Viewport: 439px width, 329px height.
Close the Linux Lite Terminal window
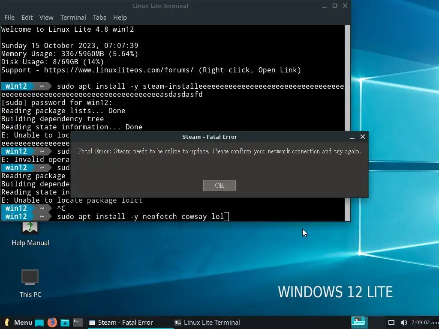coord(345,6)
